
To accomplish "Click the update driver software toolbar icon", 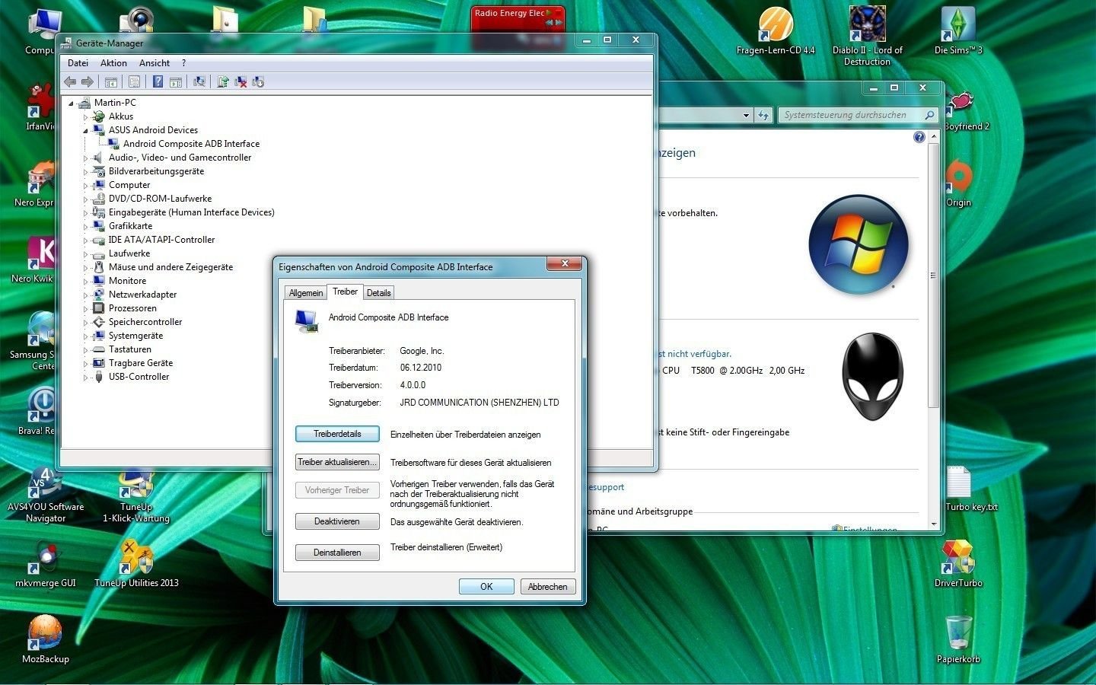I will pos(223,81).
